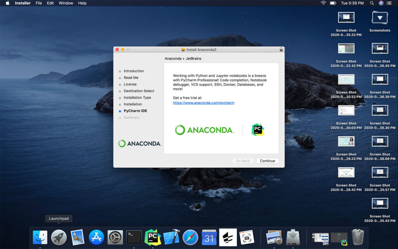Open Finder from the Dock

(x=40, y=237)
